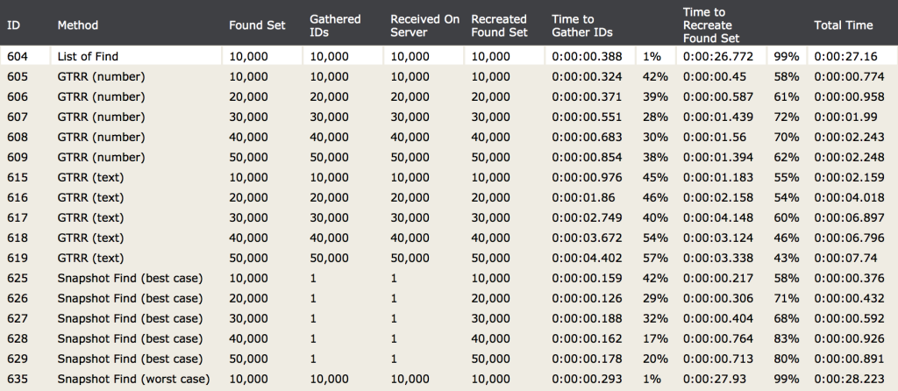Click the ID 609 cell
Screen dimensions: 898x391
point(18,158)
